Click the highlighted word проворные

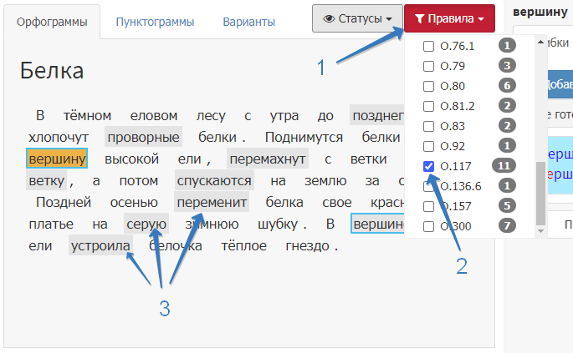pyautogui.click(x=143, y=137)
